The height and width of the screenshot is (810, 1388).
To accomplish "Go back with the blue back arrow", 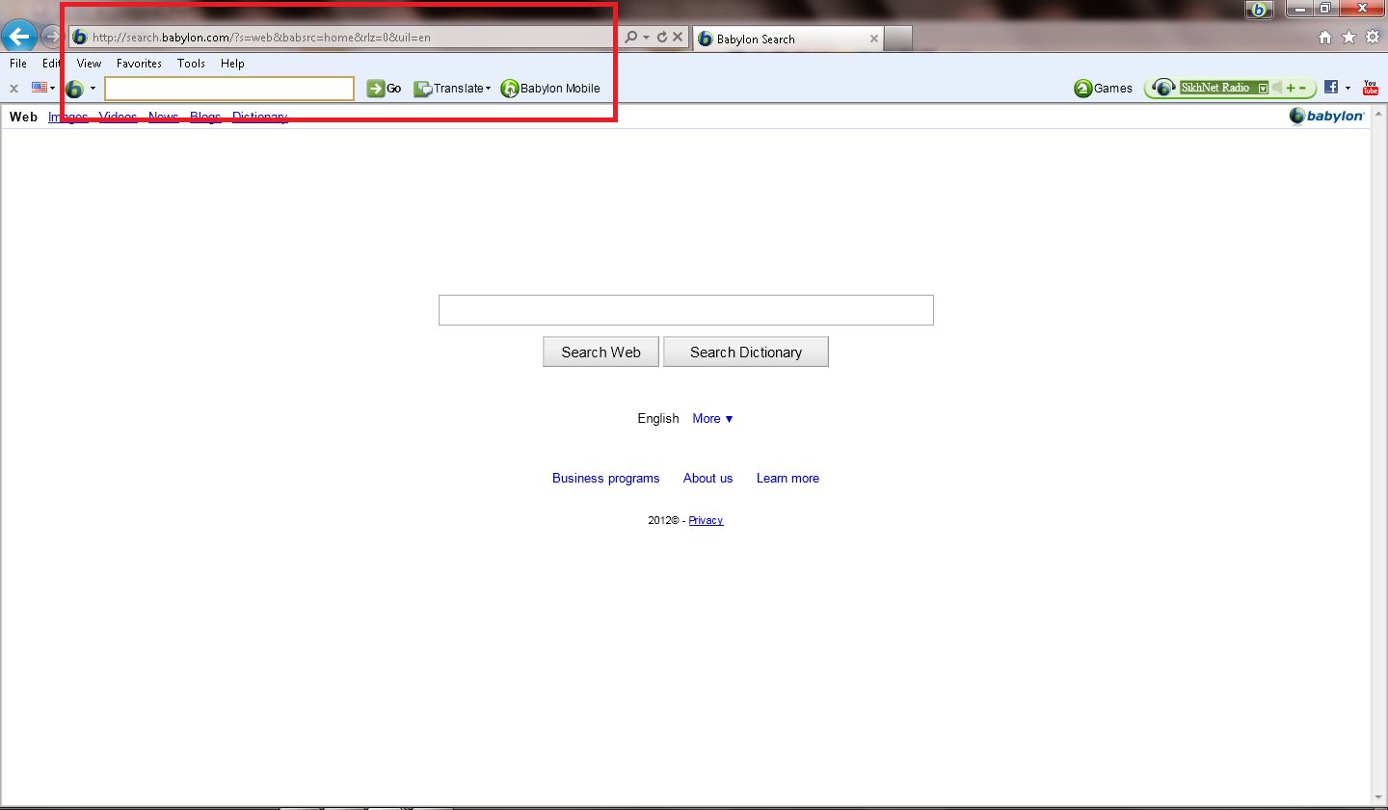I will [x=18, y=37].
